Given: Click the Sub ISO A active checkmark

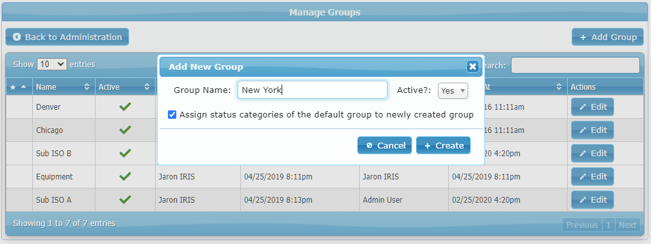Looking at the screenshot, I should 125,199.
